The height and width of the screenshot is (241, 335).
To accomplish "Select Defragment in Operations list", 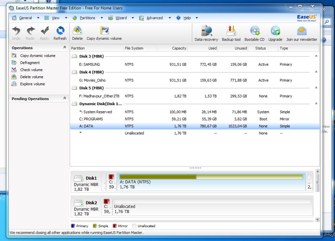I will point(30,63).
